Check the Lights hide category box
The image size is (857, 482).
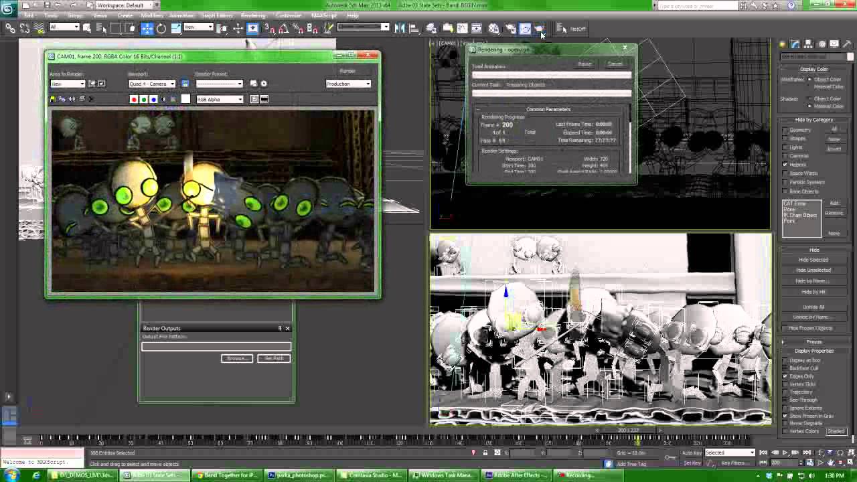pyautogui.click(x=785, y=147)
